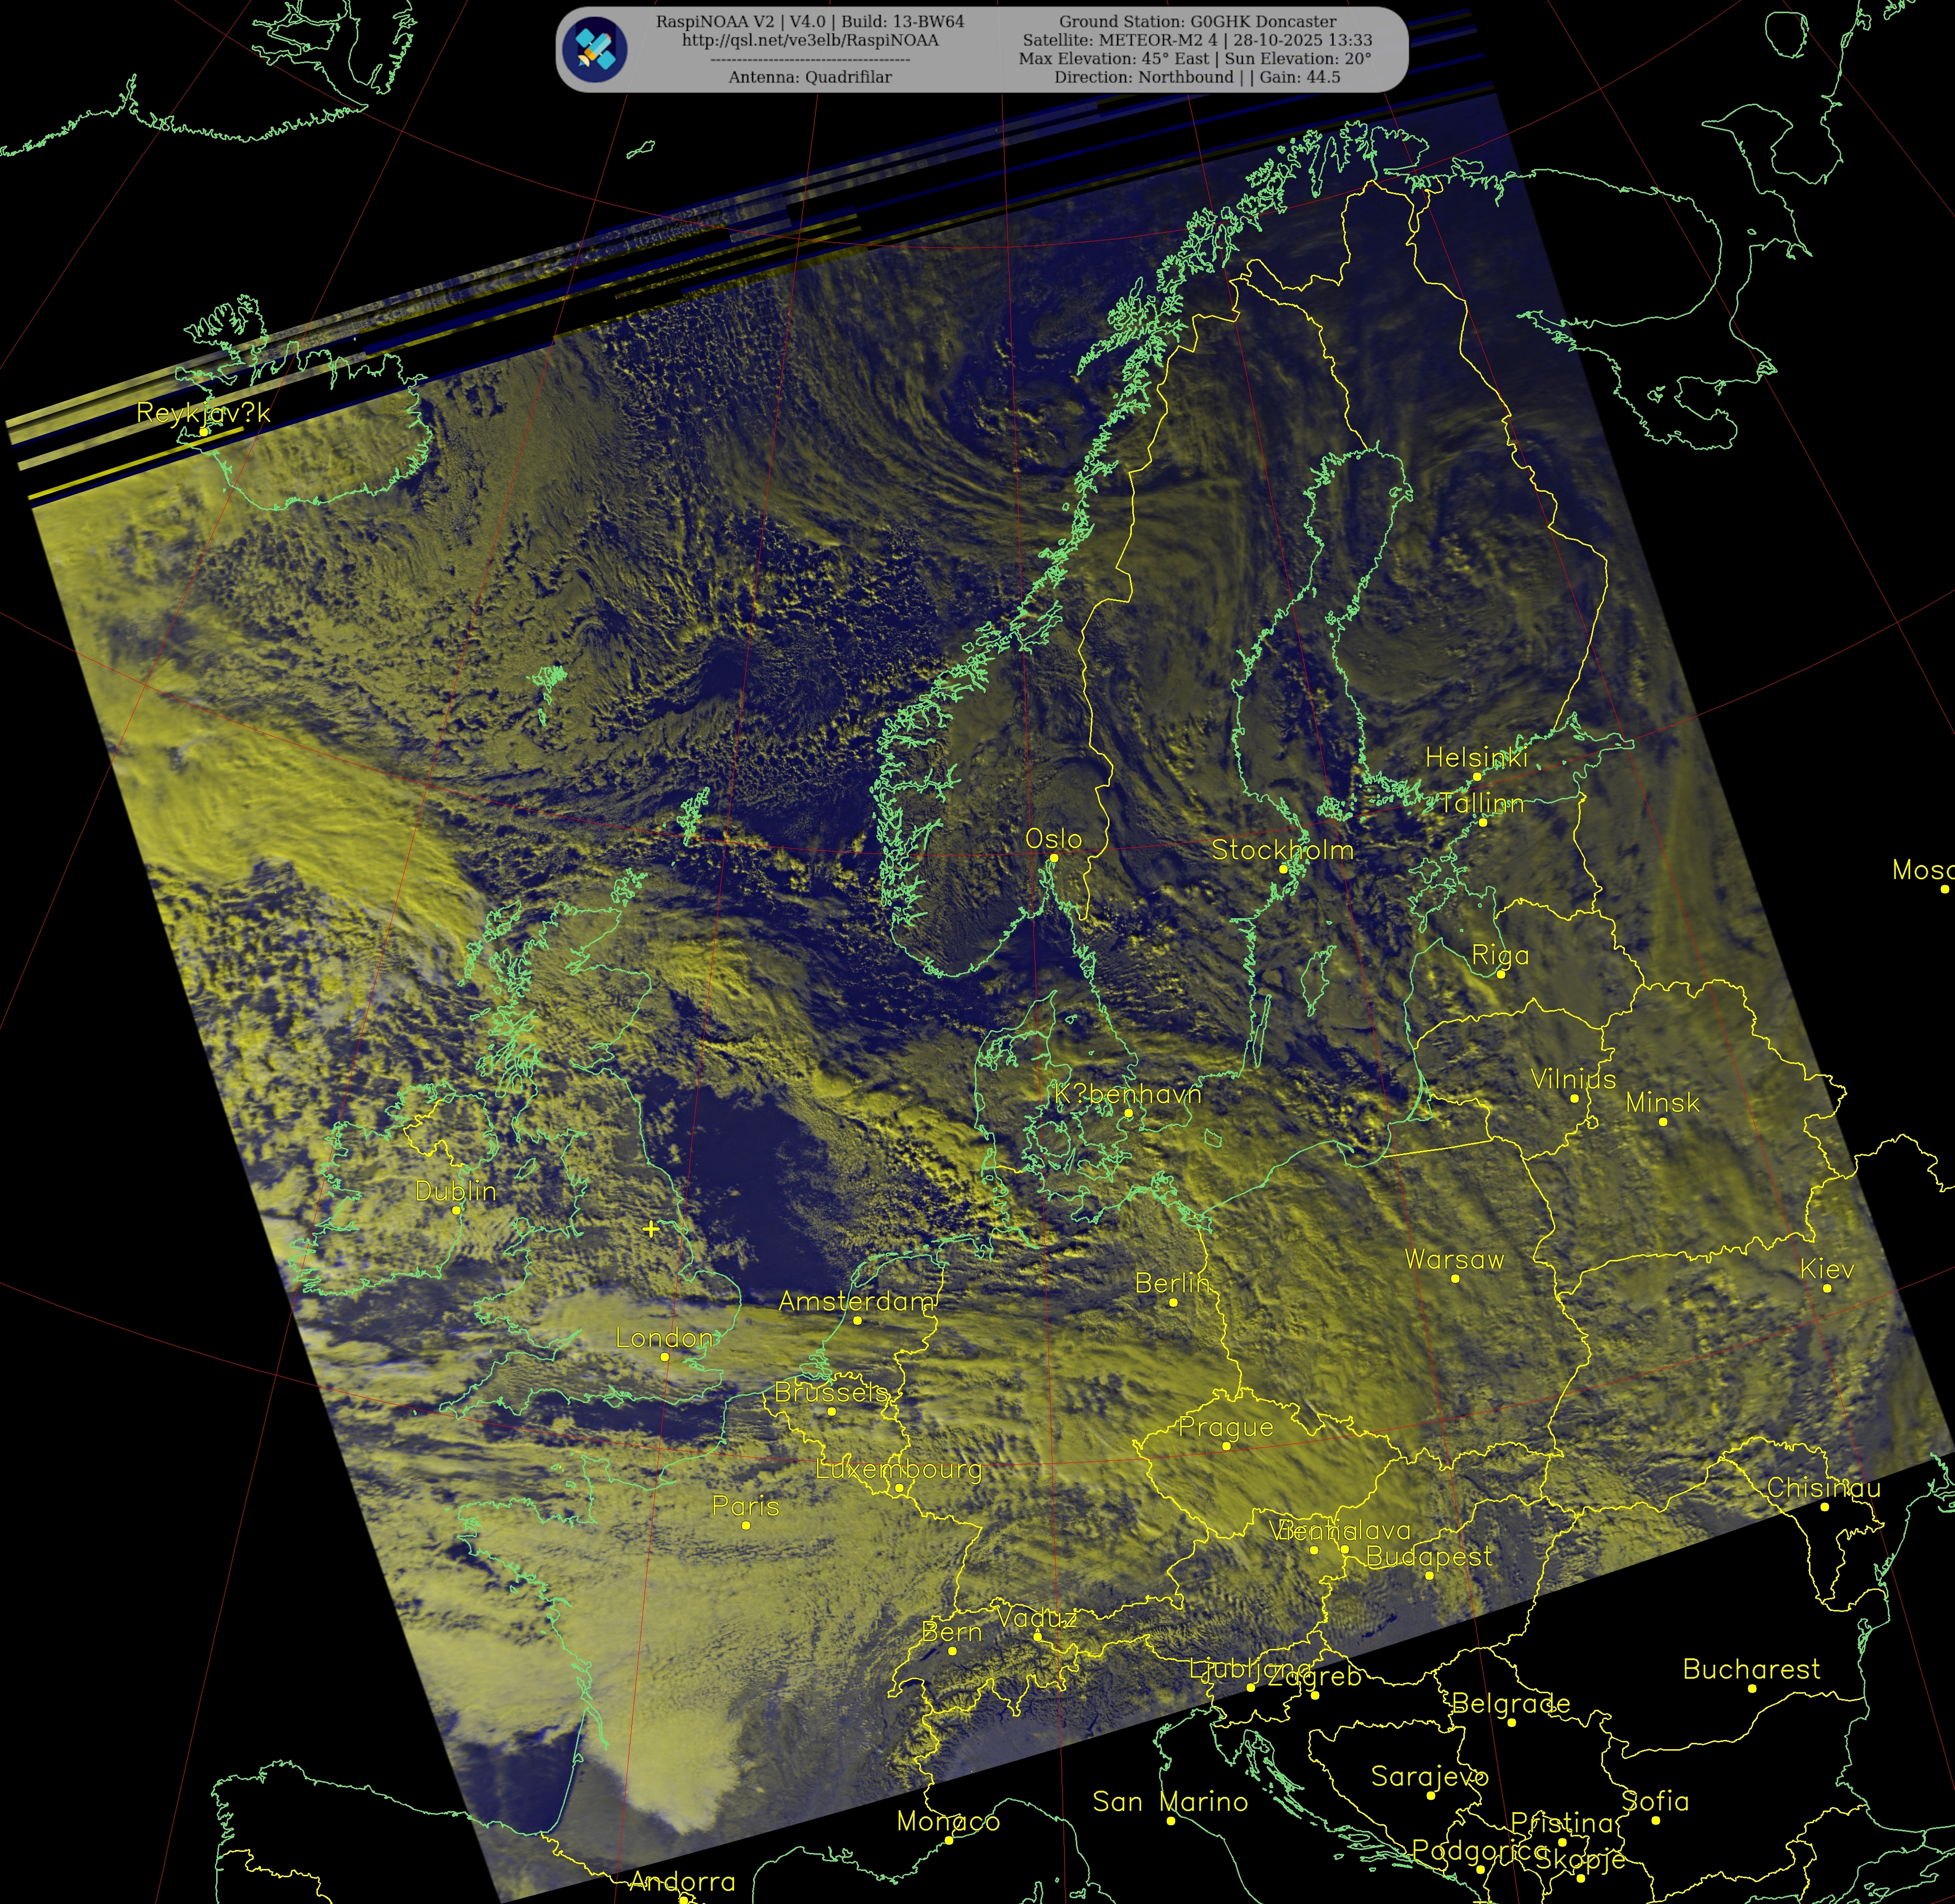The image size is (1955, 1904).
Task: Click the Amsterdam city label
Action: pos(857,1301)
